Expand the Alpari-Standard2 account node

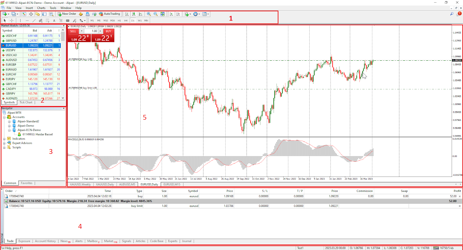coord(9,121)
